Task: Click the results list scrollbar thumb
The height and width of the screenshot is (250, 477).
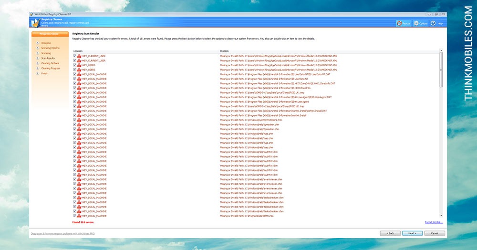Action: coord(441,70)
